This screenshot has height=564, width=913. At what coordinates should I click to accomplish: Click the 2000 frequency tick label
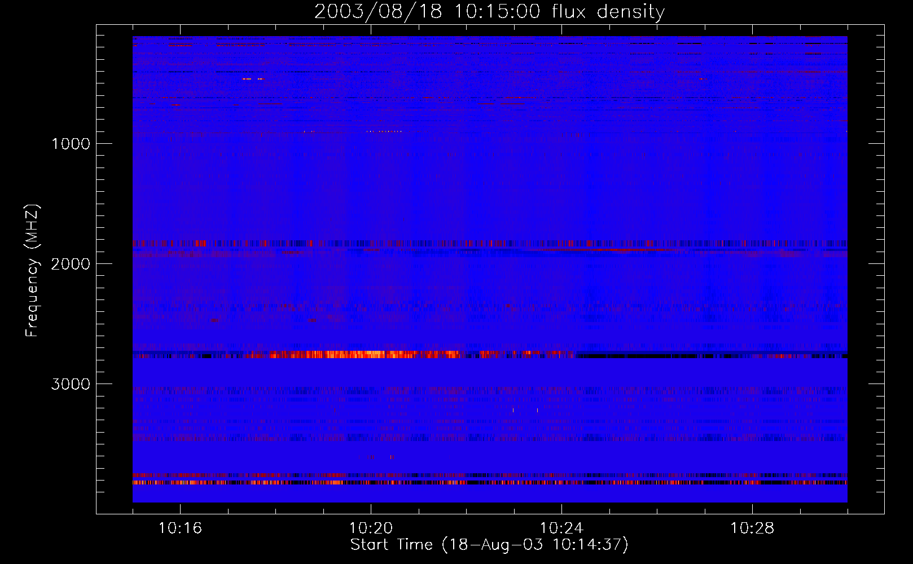(71, 264)
